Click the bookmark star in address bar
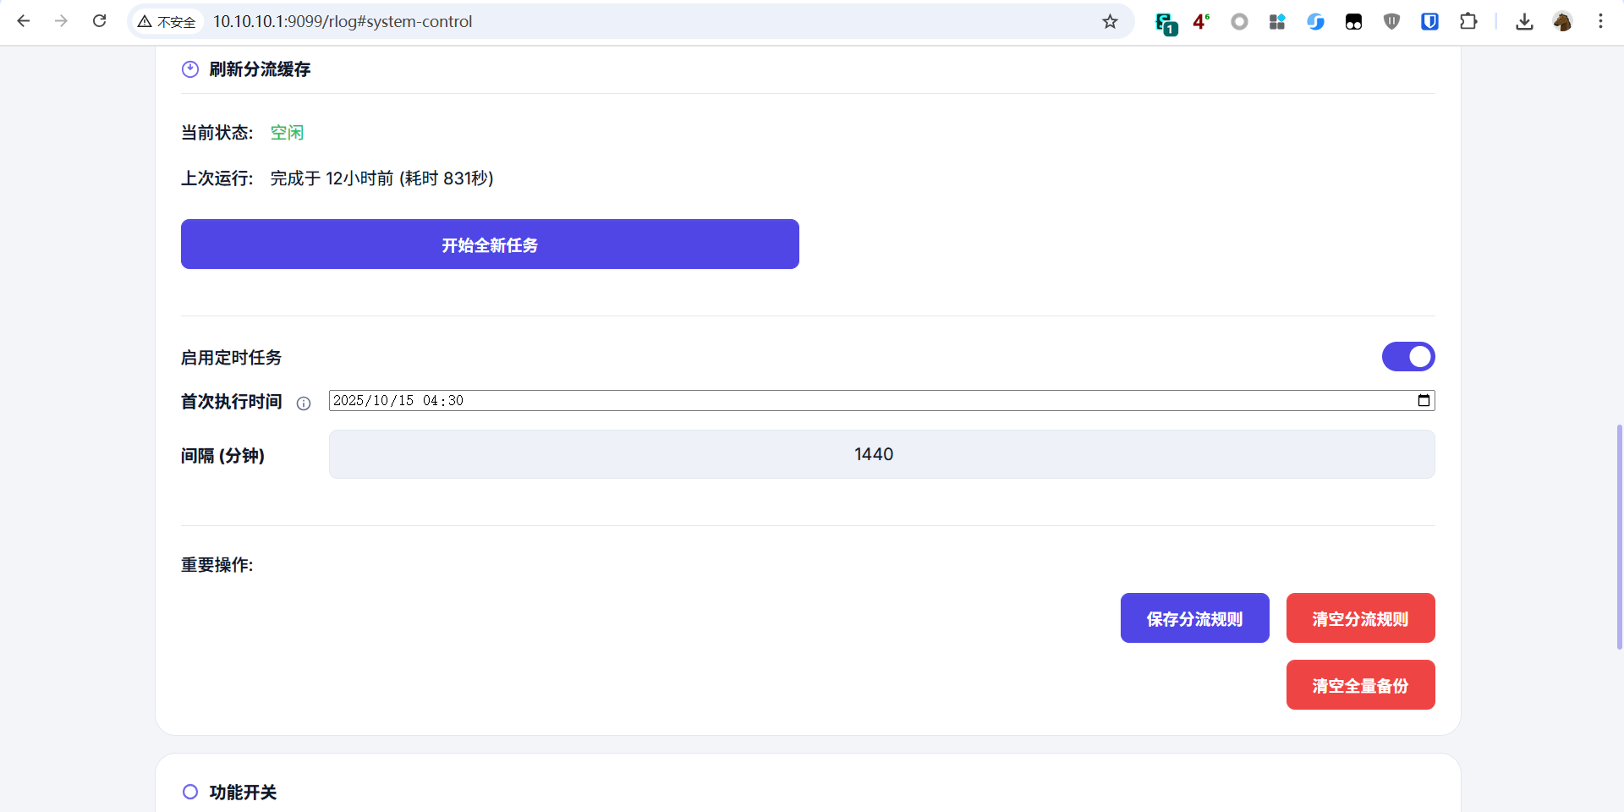The width and height of the screenshot is (1624, 812). 1110,22
